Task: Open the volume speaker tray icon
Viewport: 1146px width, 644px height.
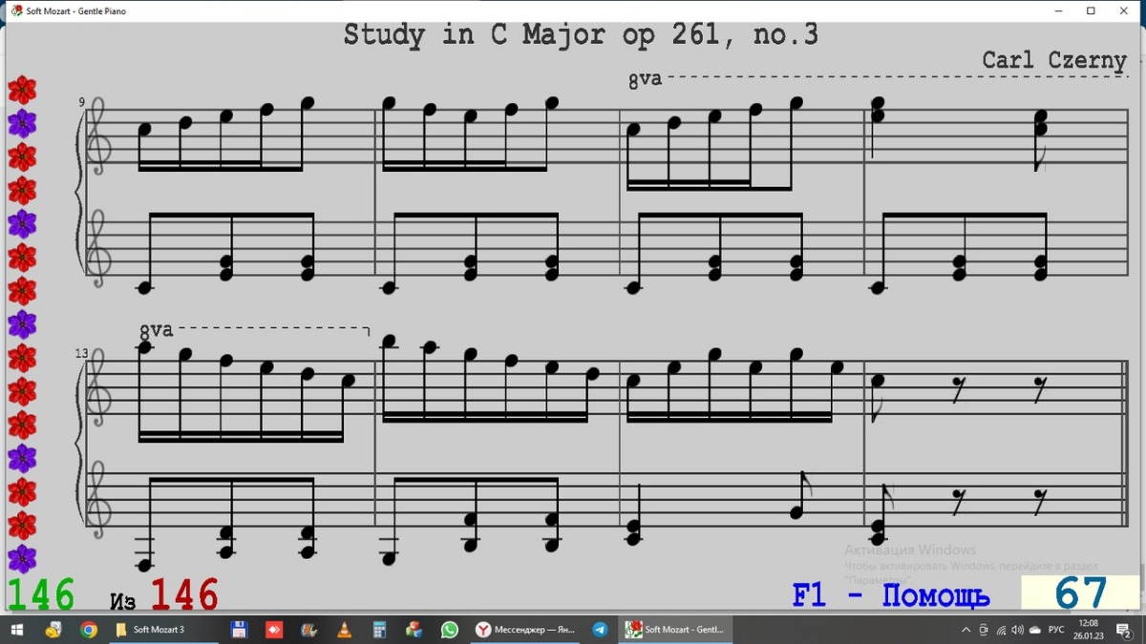Action: coord(1018,630)
